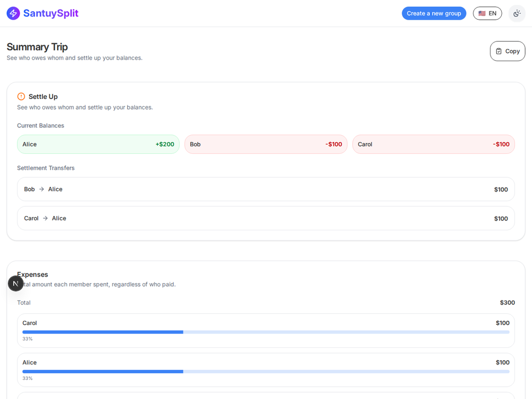Click the orange Settle Up alert icon

(21, 97)
